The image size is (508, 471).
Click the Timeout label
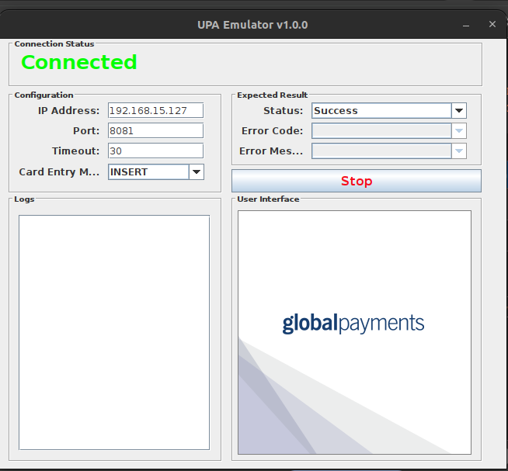tap(76, 151)
